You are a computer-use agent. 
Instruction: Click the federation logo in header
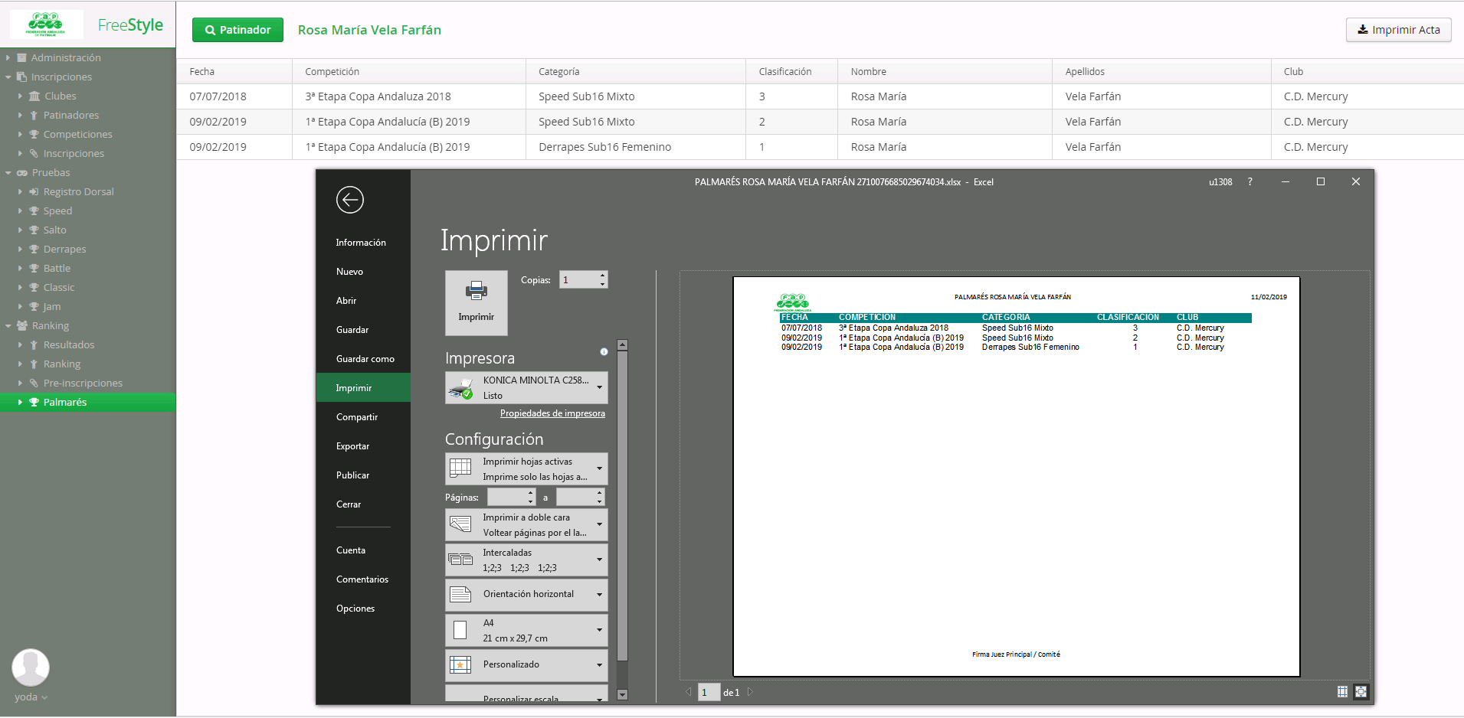click(46, 24)
